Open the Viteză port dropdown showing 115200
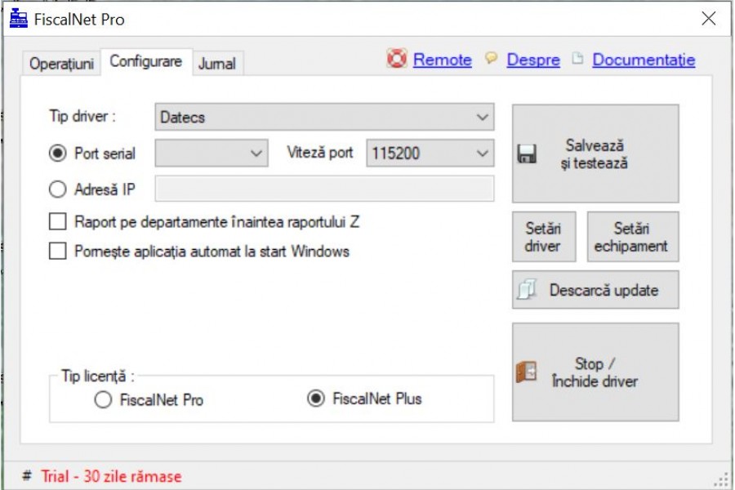This screenshot has height=490, width=735. click(430, 153)
